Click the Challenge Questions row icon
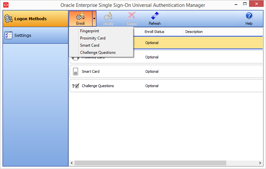The height and width of the screenshot is (169, 266). click(x=76, y=86)
